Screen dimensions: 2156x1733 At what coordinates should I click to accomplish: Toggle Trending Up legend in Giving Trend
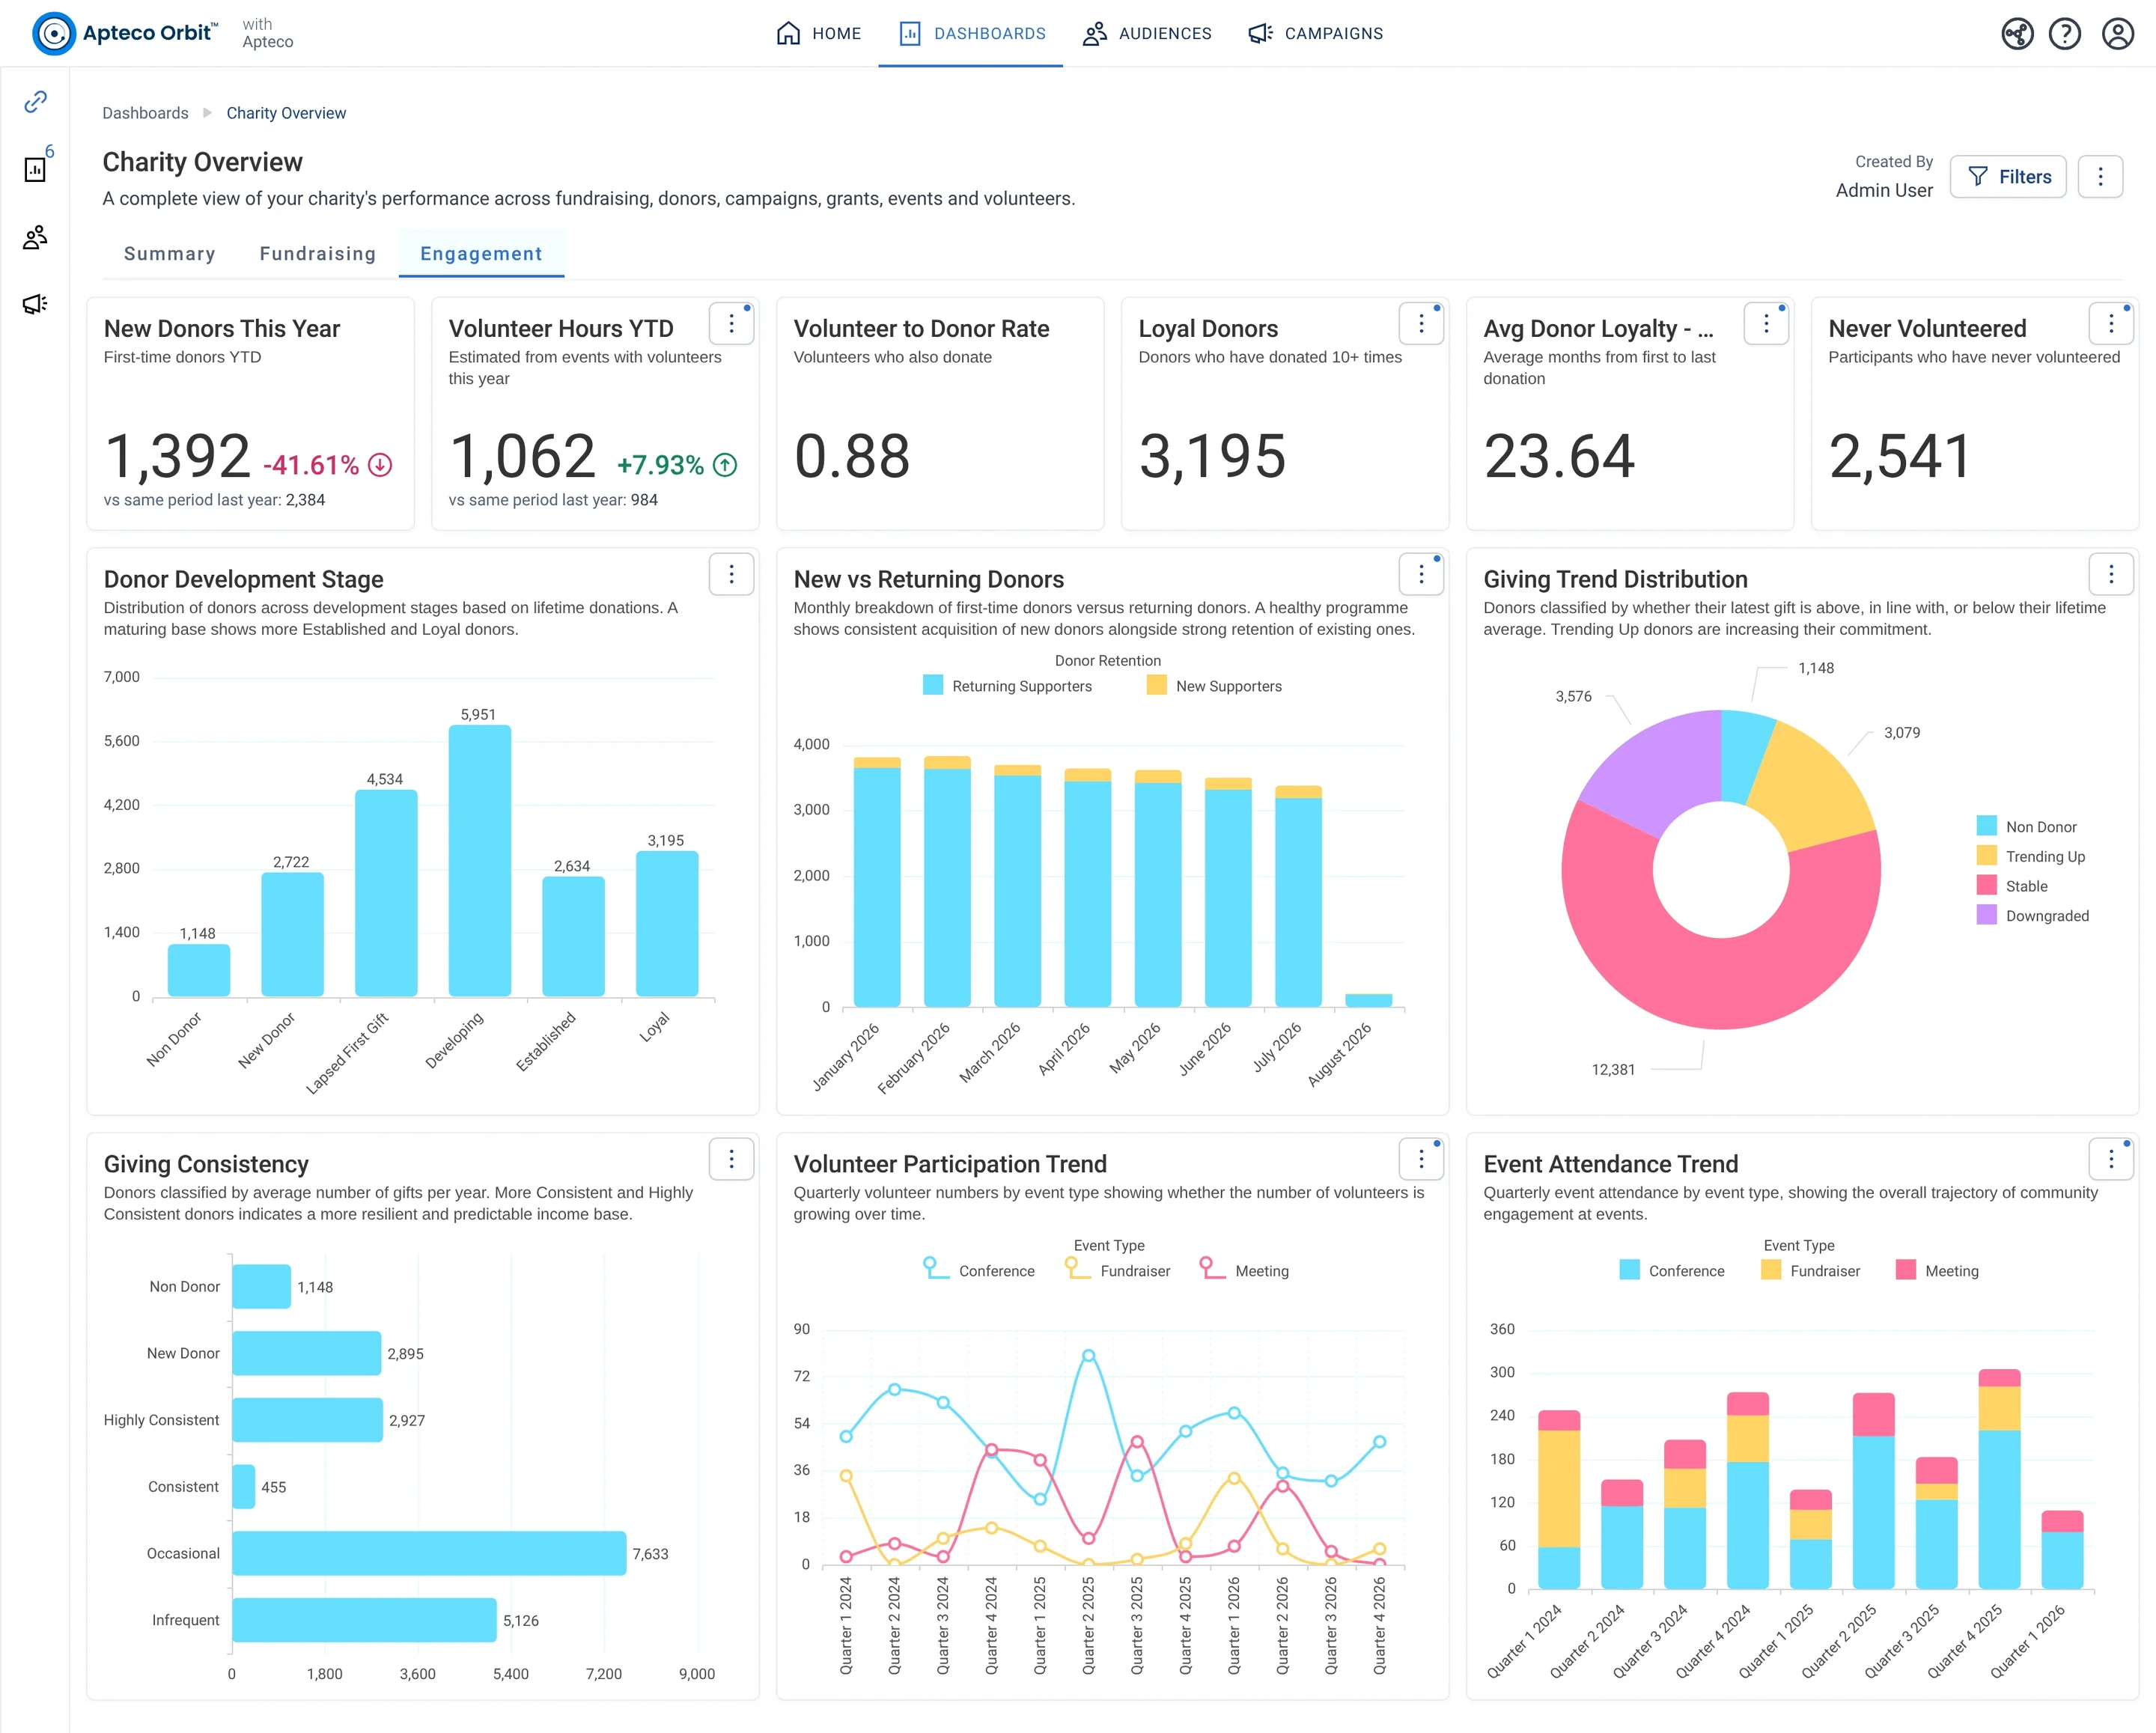pyautogui.click(x=2030, y=857)
